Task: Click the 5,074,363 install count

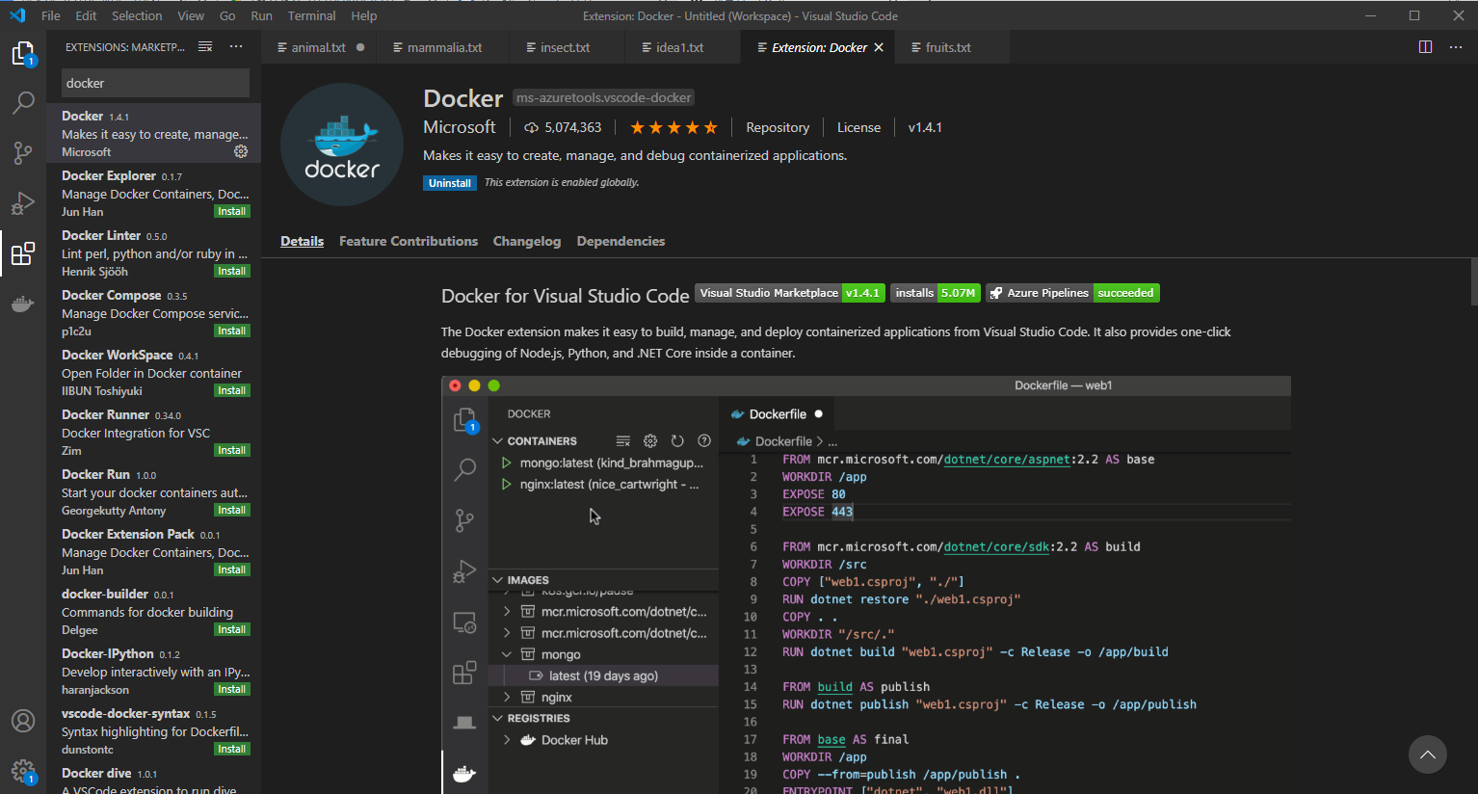Action: pos(563,127)
